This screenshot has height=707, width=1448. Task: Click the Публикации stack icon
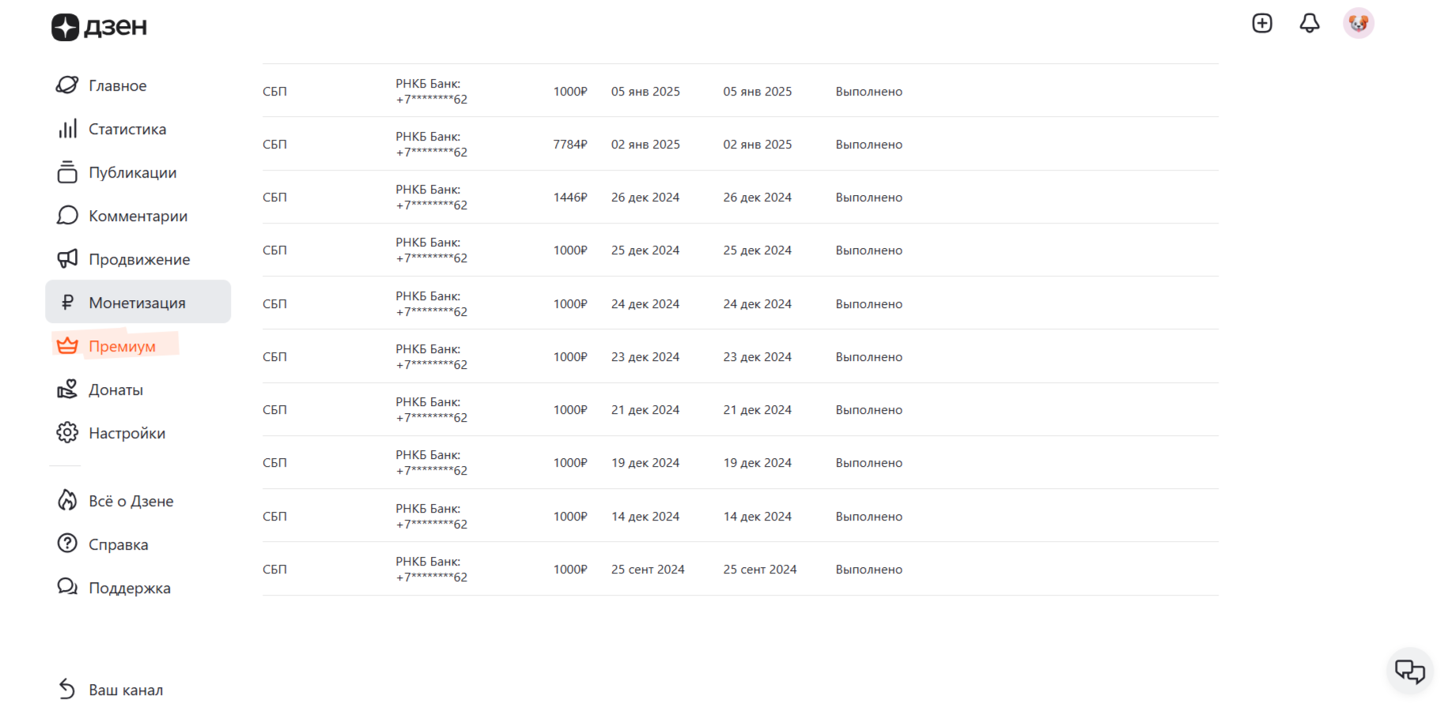[67, 172]
